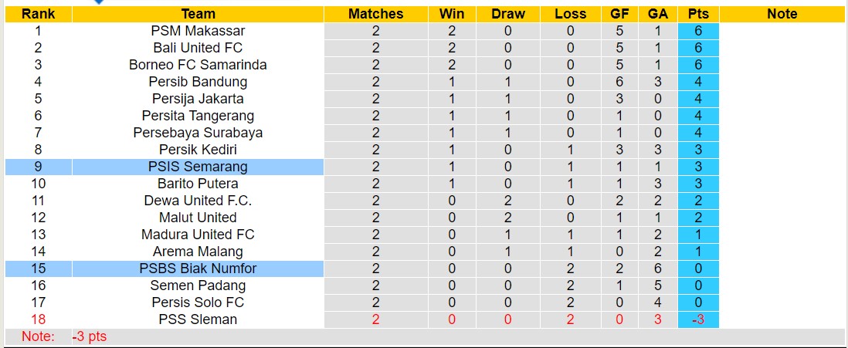Click the Draw column header
Viewport: 848px width, 348px height.
tap(508, 14)
